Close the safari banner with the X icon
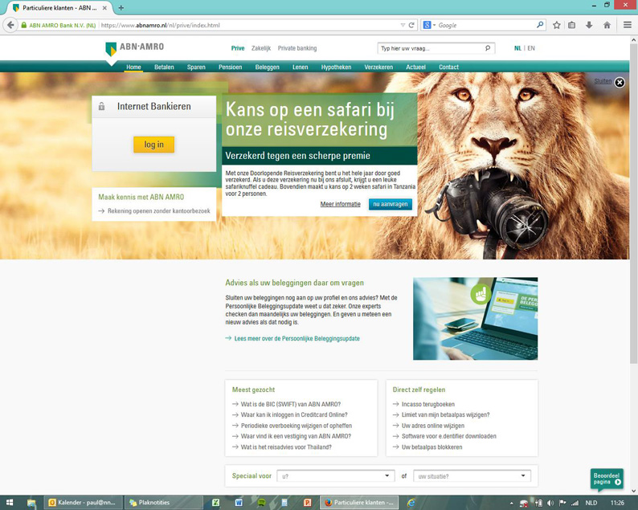Image resolution: width=638 pixels, height=510 pixels. [620, 83]
